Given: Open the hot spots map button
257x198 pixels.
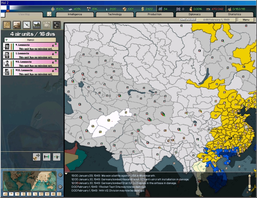Looking at the screenshot, I should (7, 25).
